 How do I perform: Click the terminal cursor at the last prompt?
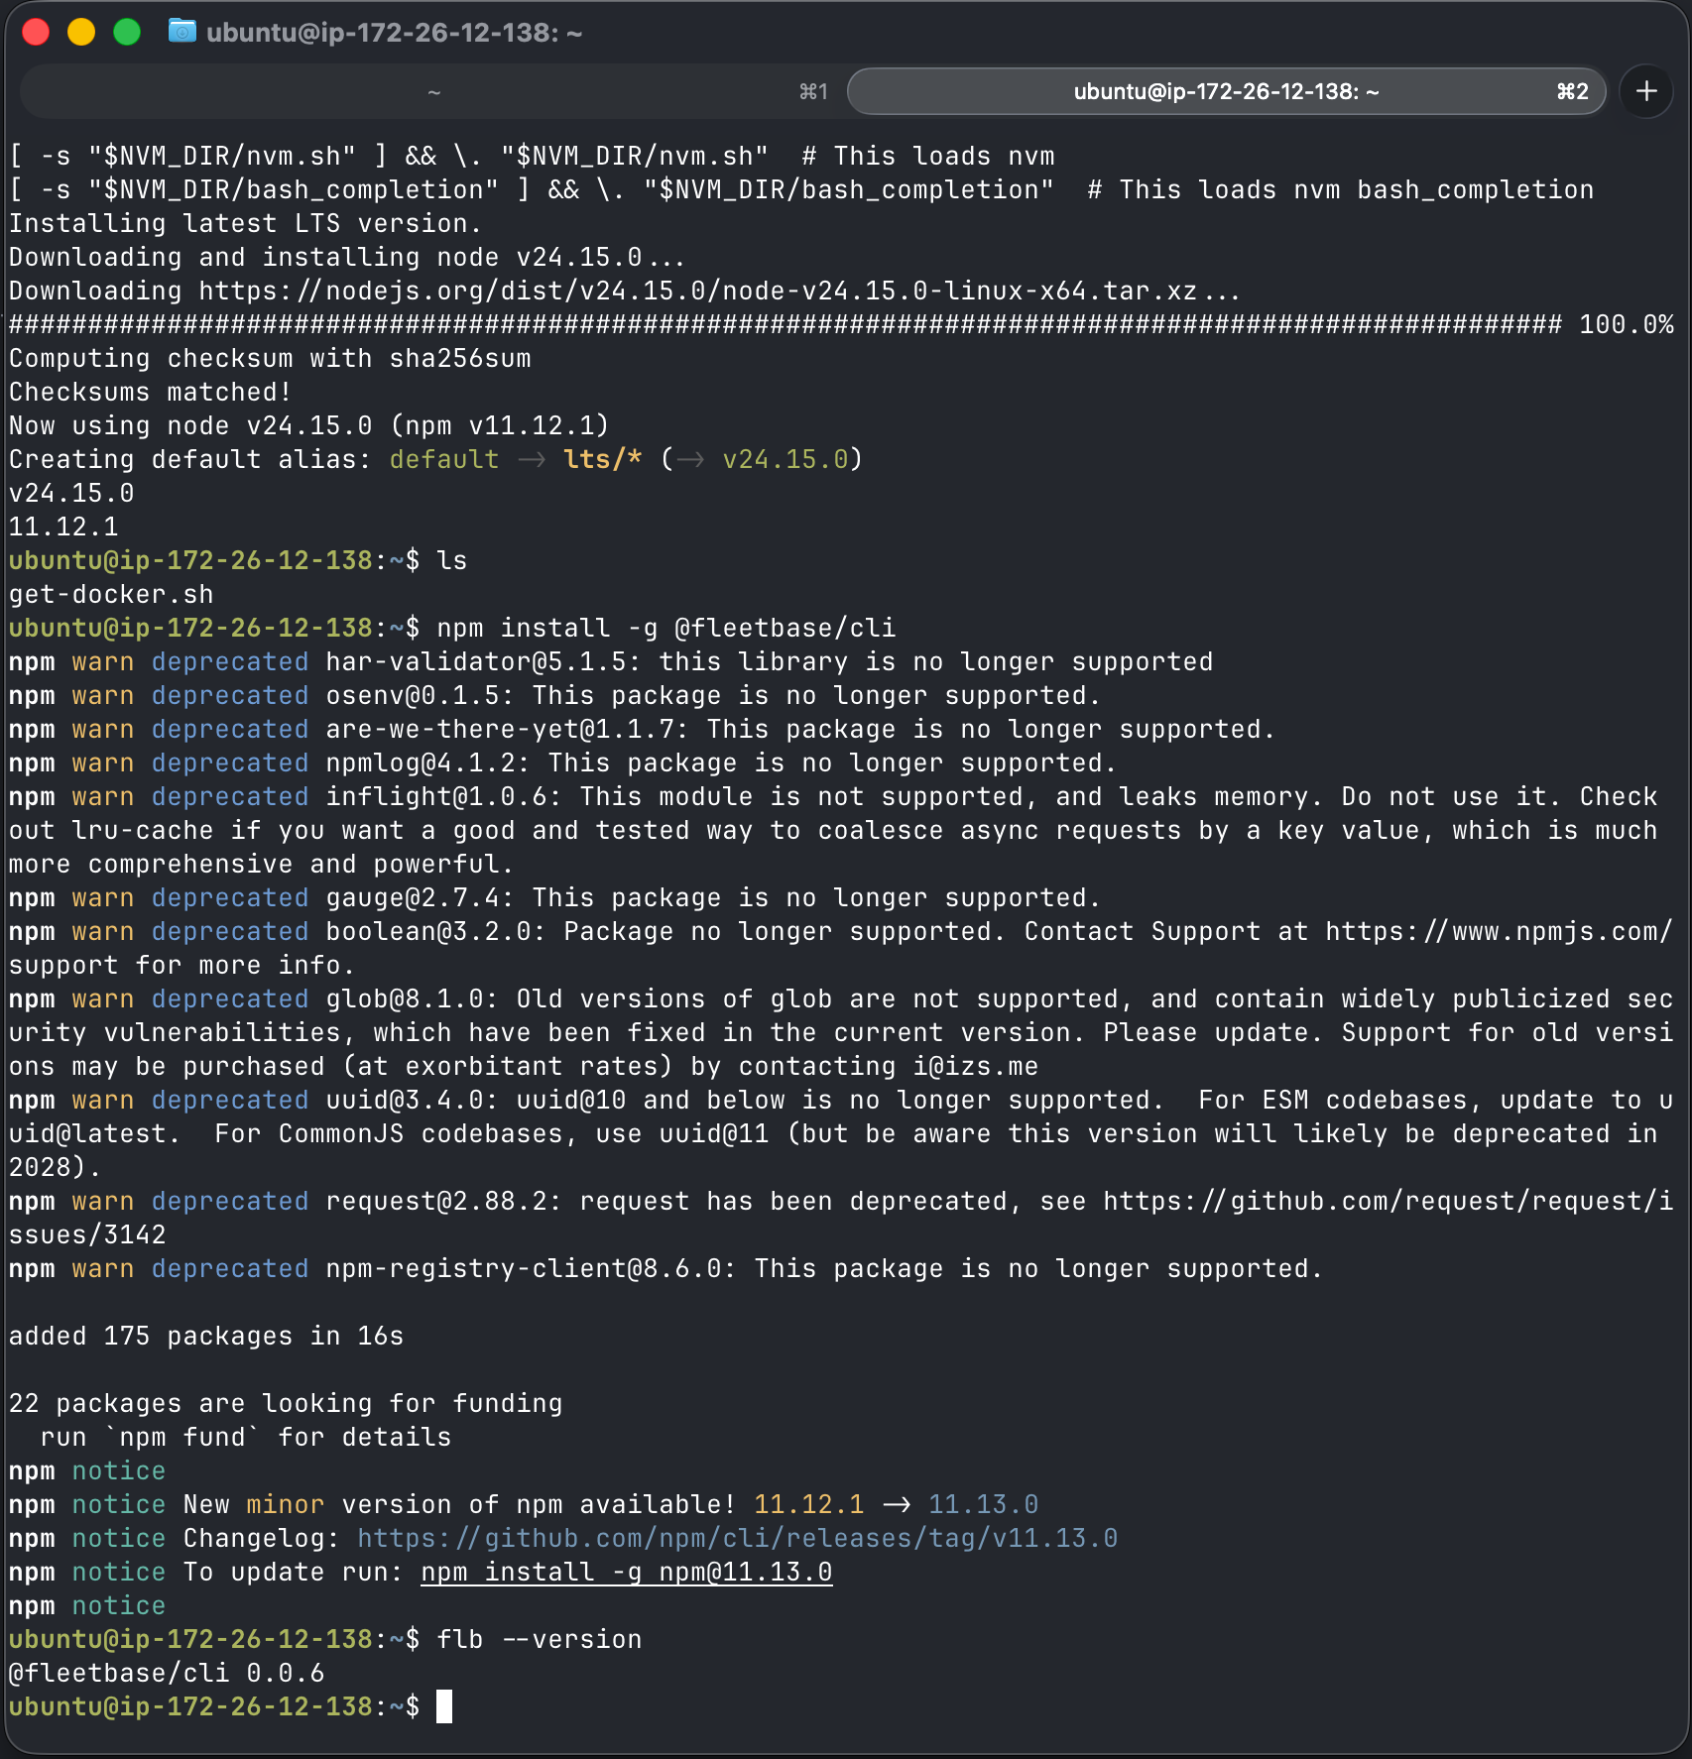(x=444, y=1706)
